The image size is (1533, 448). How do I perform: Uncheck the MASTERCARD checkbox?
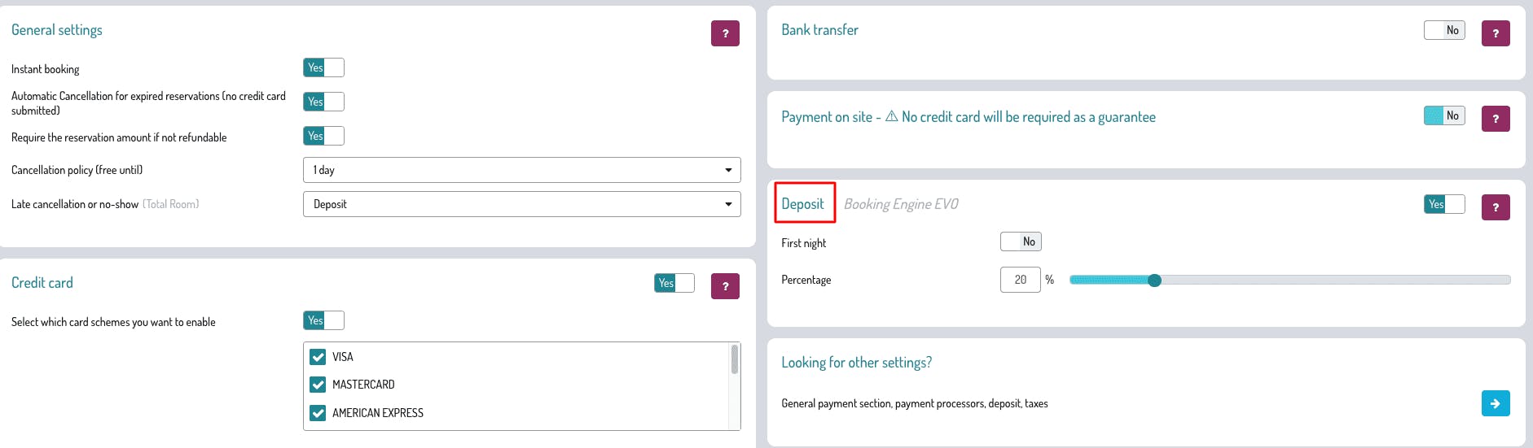click(x=318, y=385)
